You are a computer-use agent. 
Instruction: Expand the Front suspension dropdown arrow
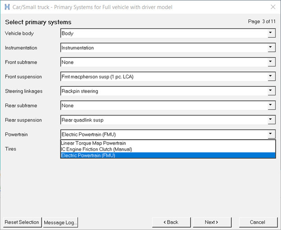(271, 76)
